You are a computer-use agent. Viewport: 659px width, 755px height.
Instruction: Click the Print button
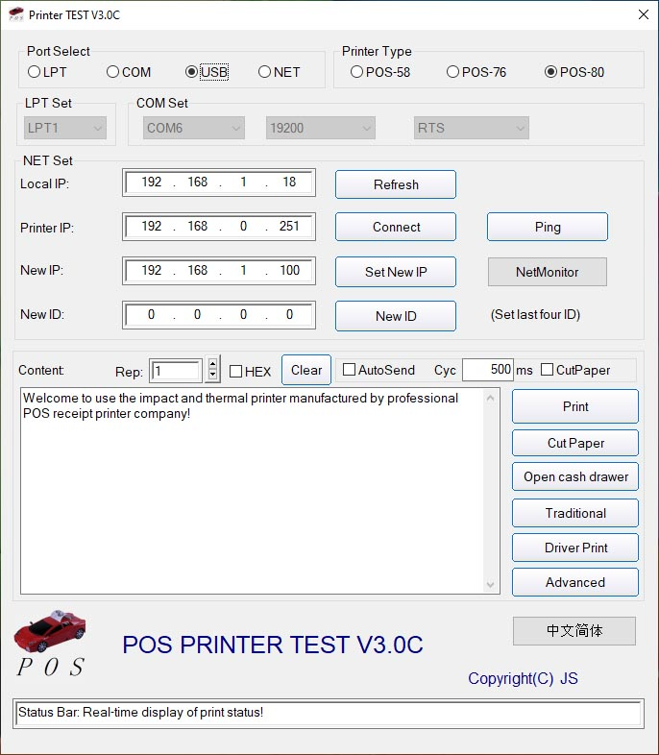[575, 406]
